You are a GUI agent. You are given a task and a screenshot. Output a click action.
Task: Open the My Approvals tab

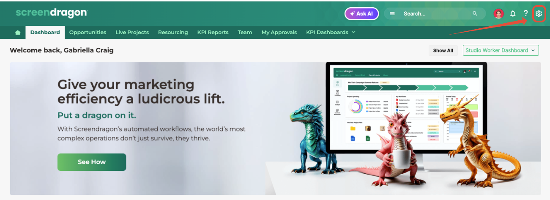pos(279,32)
